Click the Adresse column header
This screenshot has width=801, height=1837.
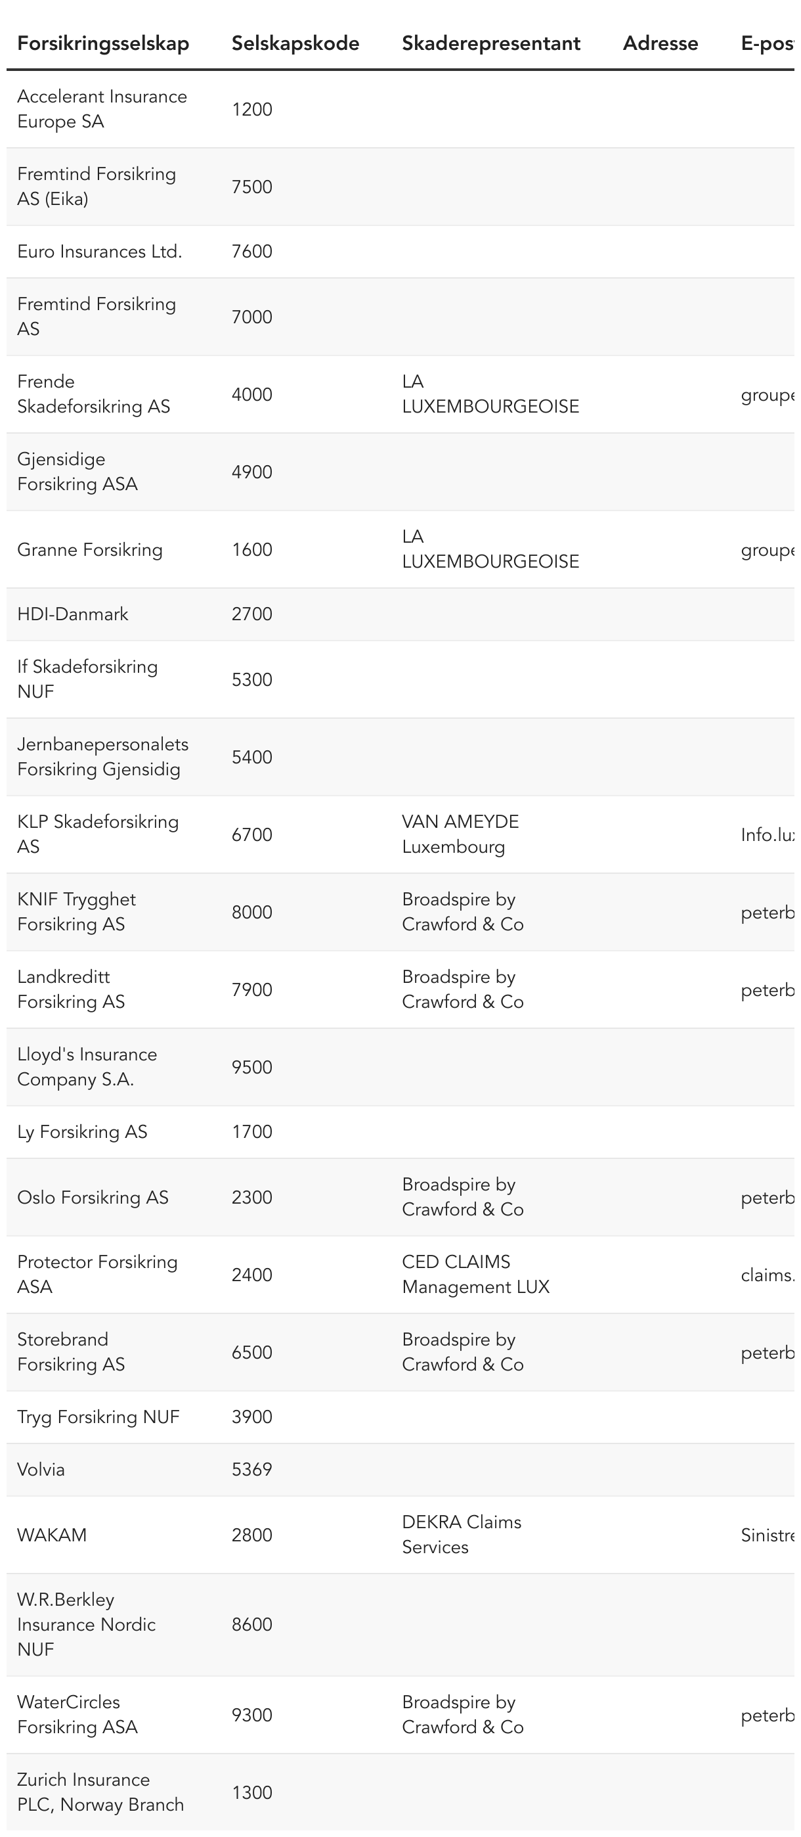660,43
